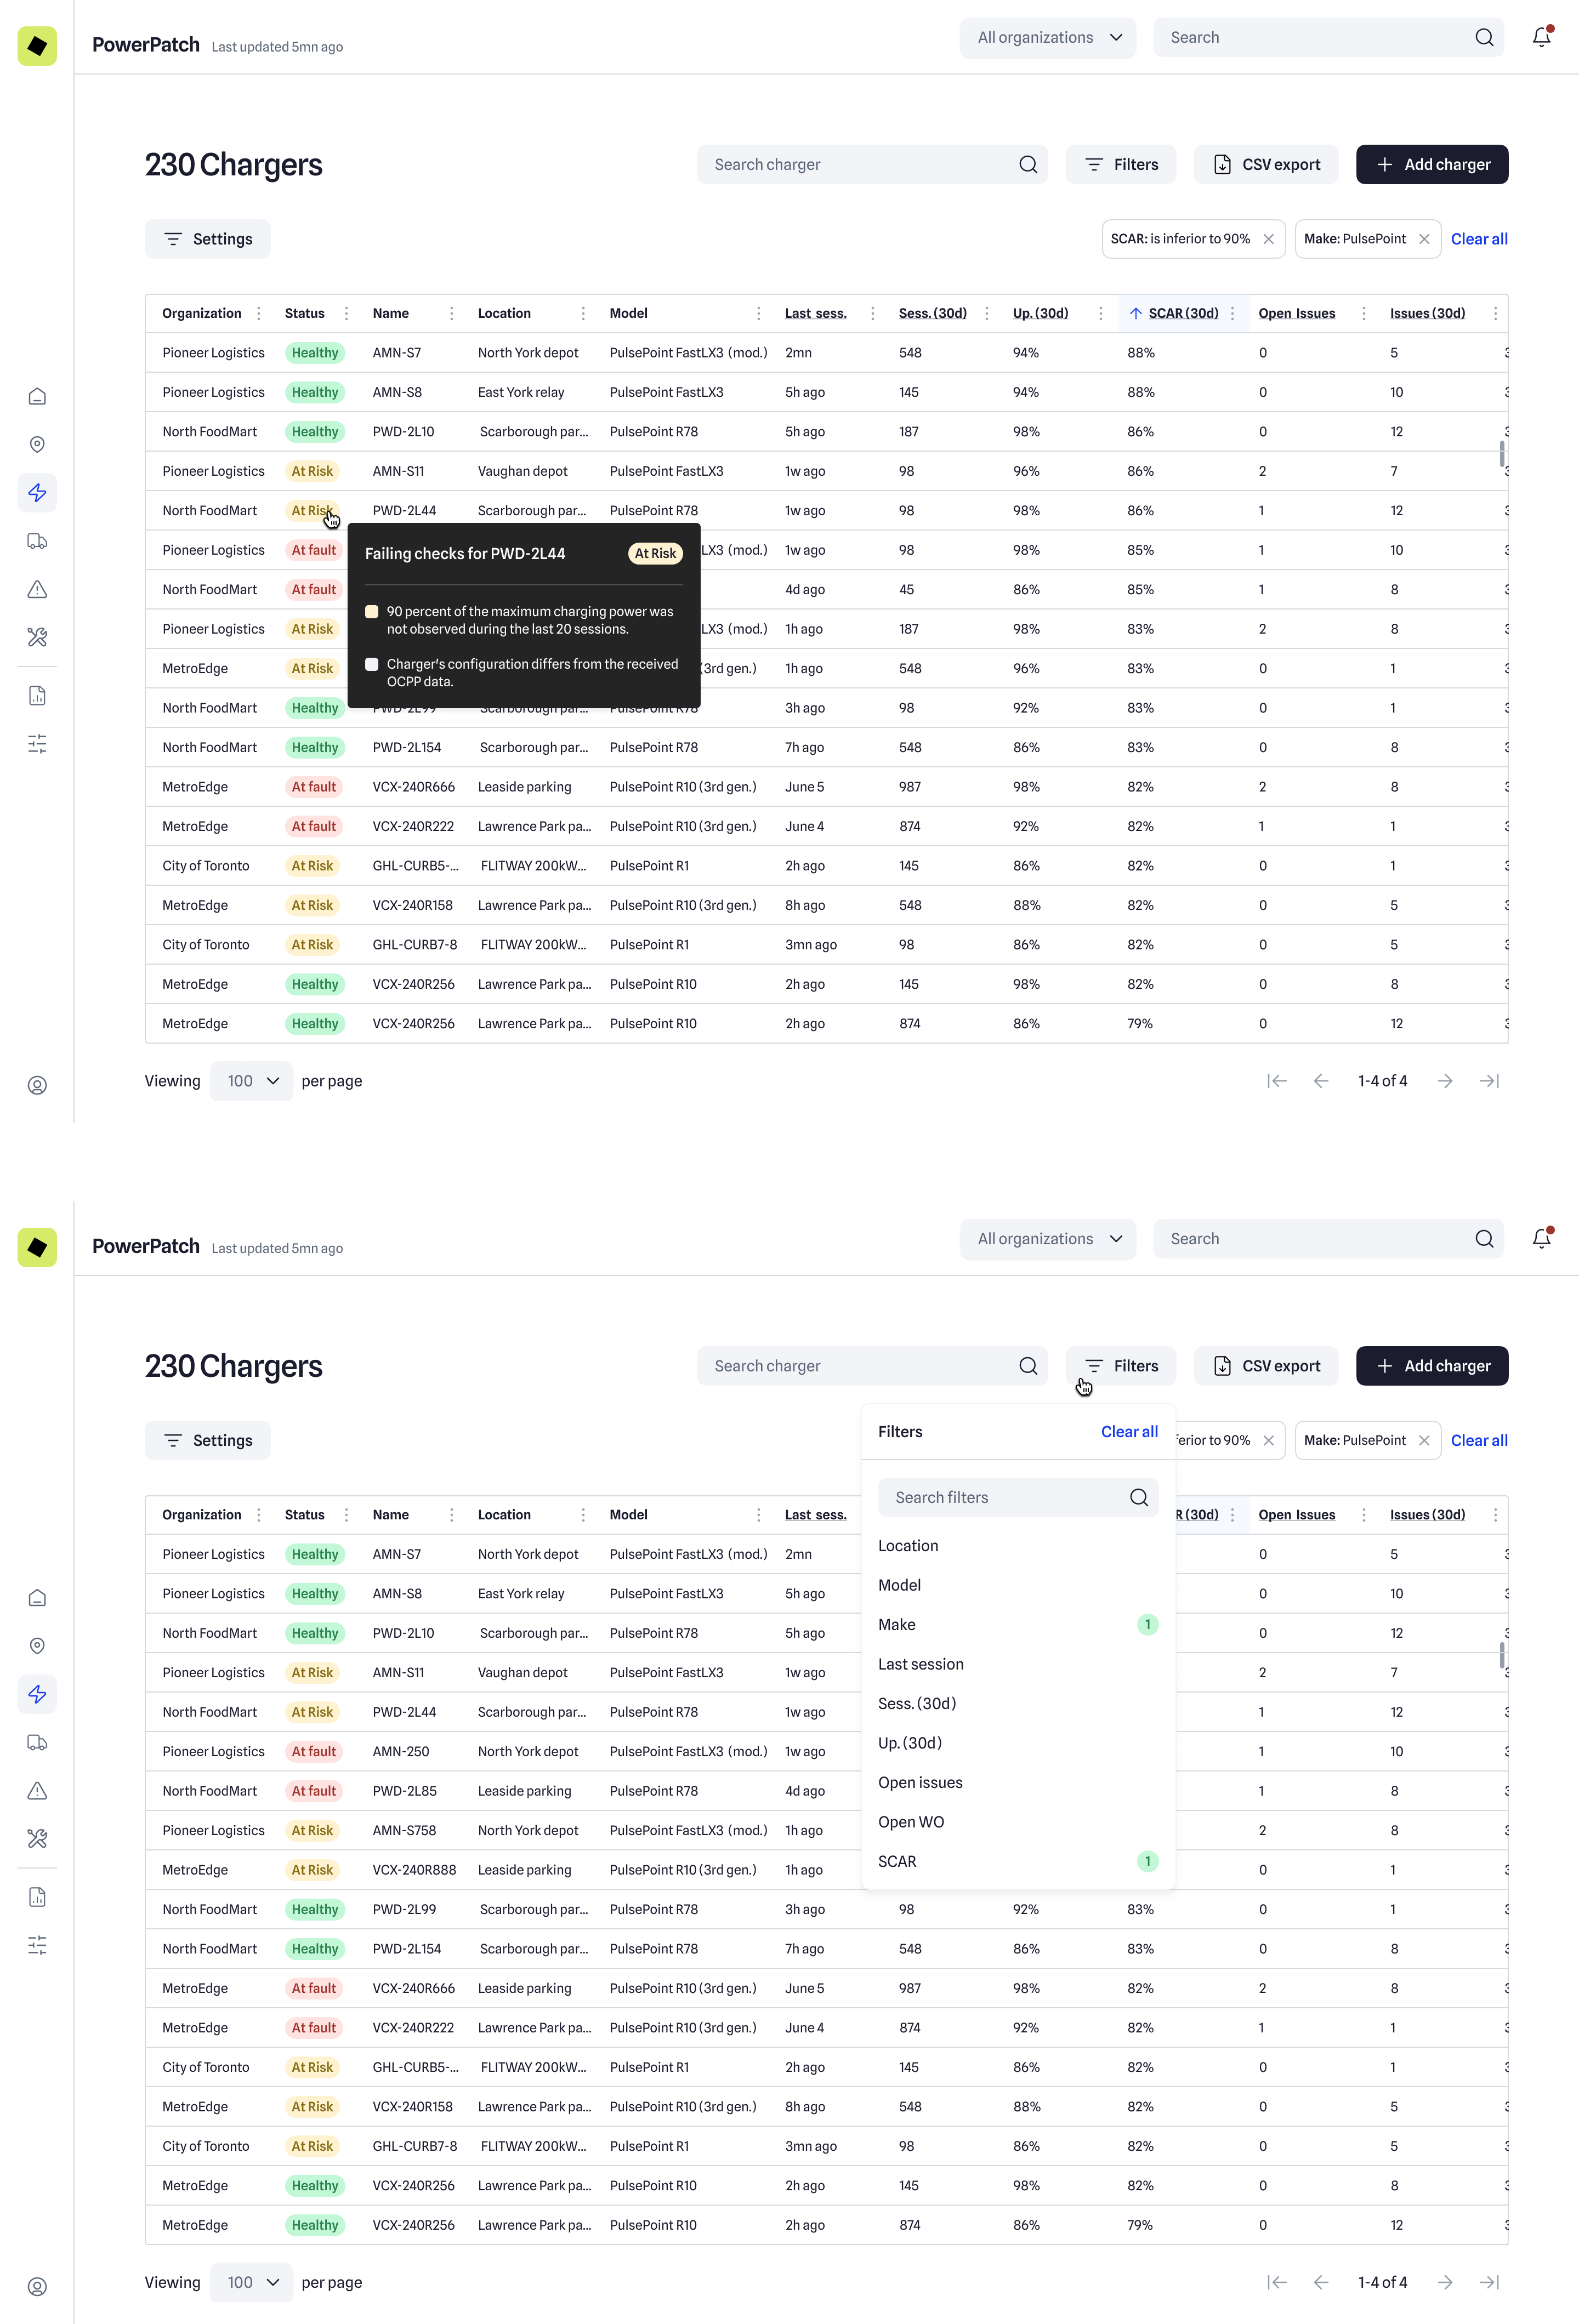Open Sess. (30d) column options menu in upper table

[987, 313]
